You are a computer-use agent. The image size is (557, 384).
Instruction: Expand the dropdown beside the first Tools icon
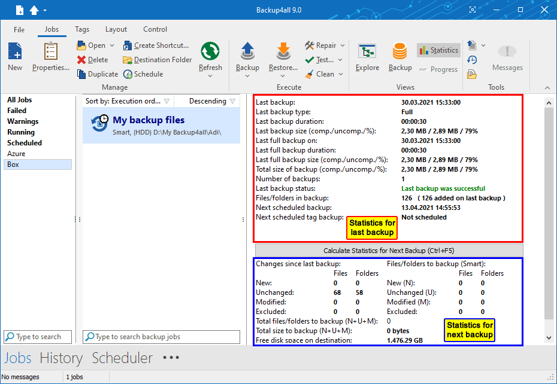click(x=483, y=45)
